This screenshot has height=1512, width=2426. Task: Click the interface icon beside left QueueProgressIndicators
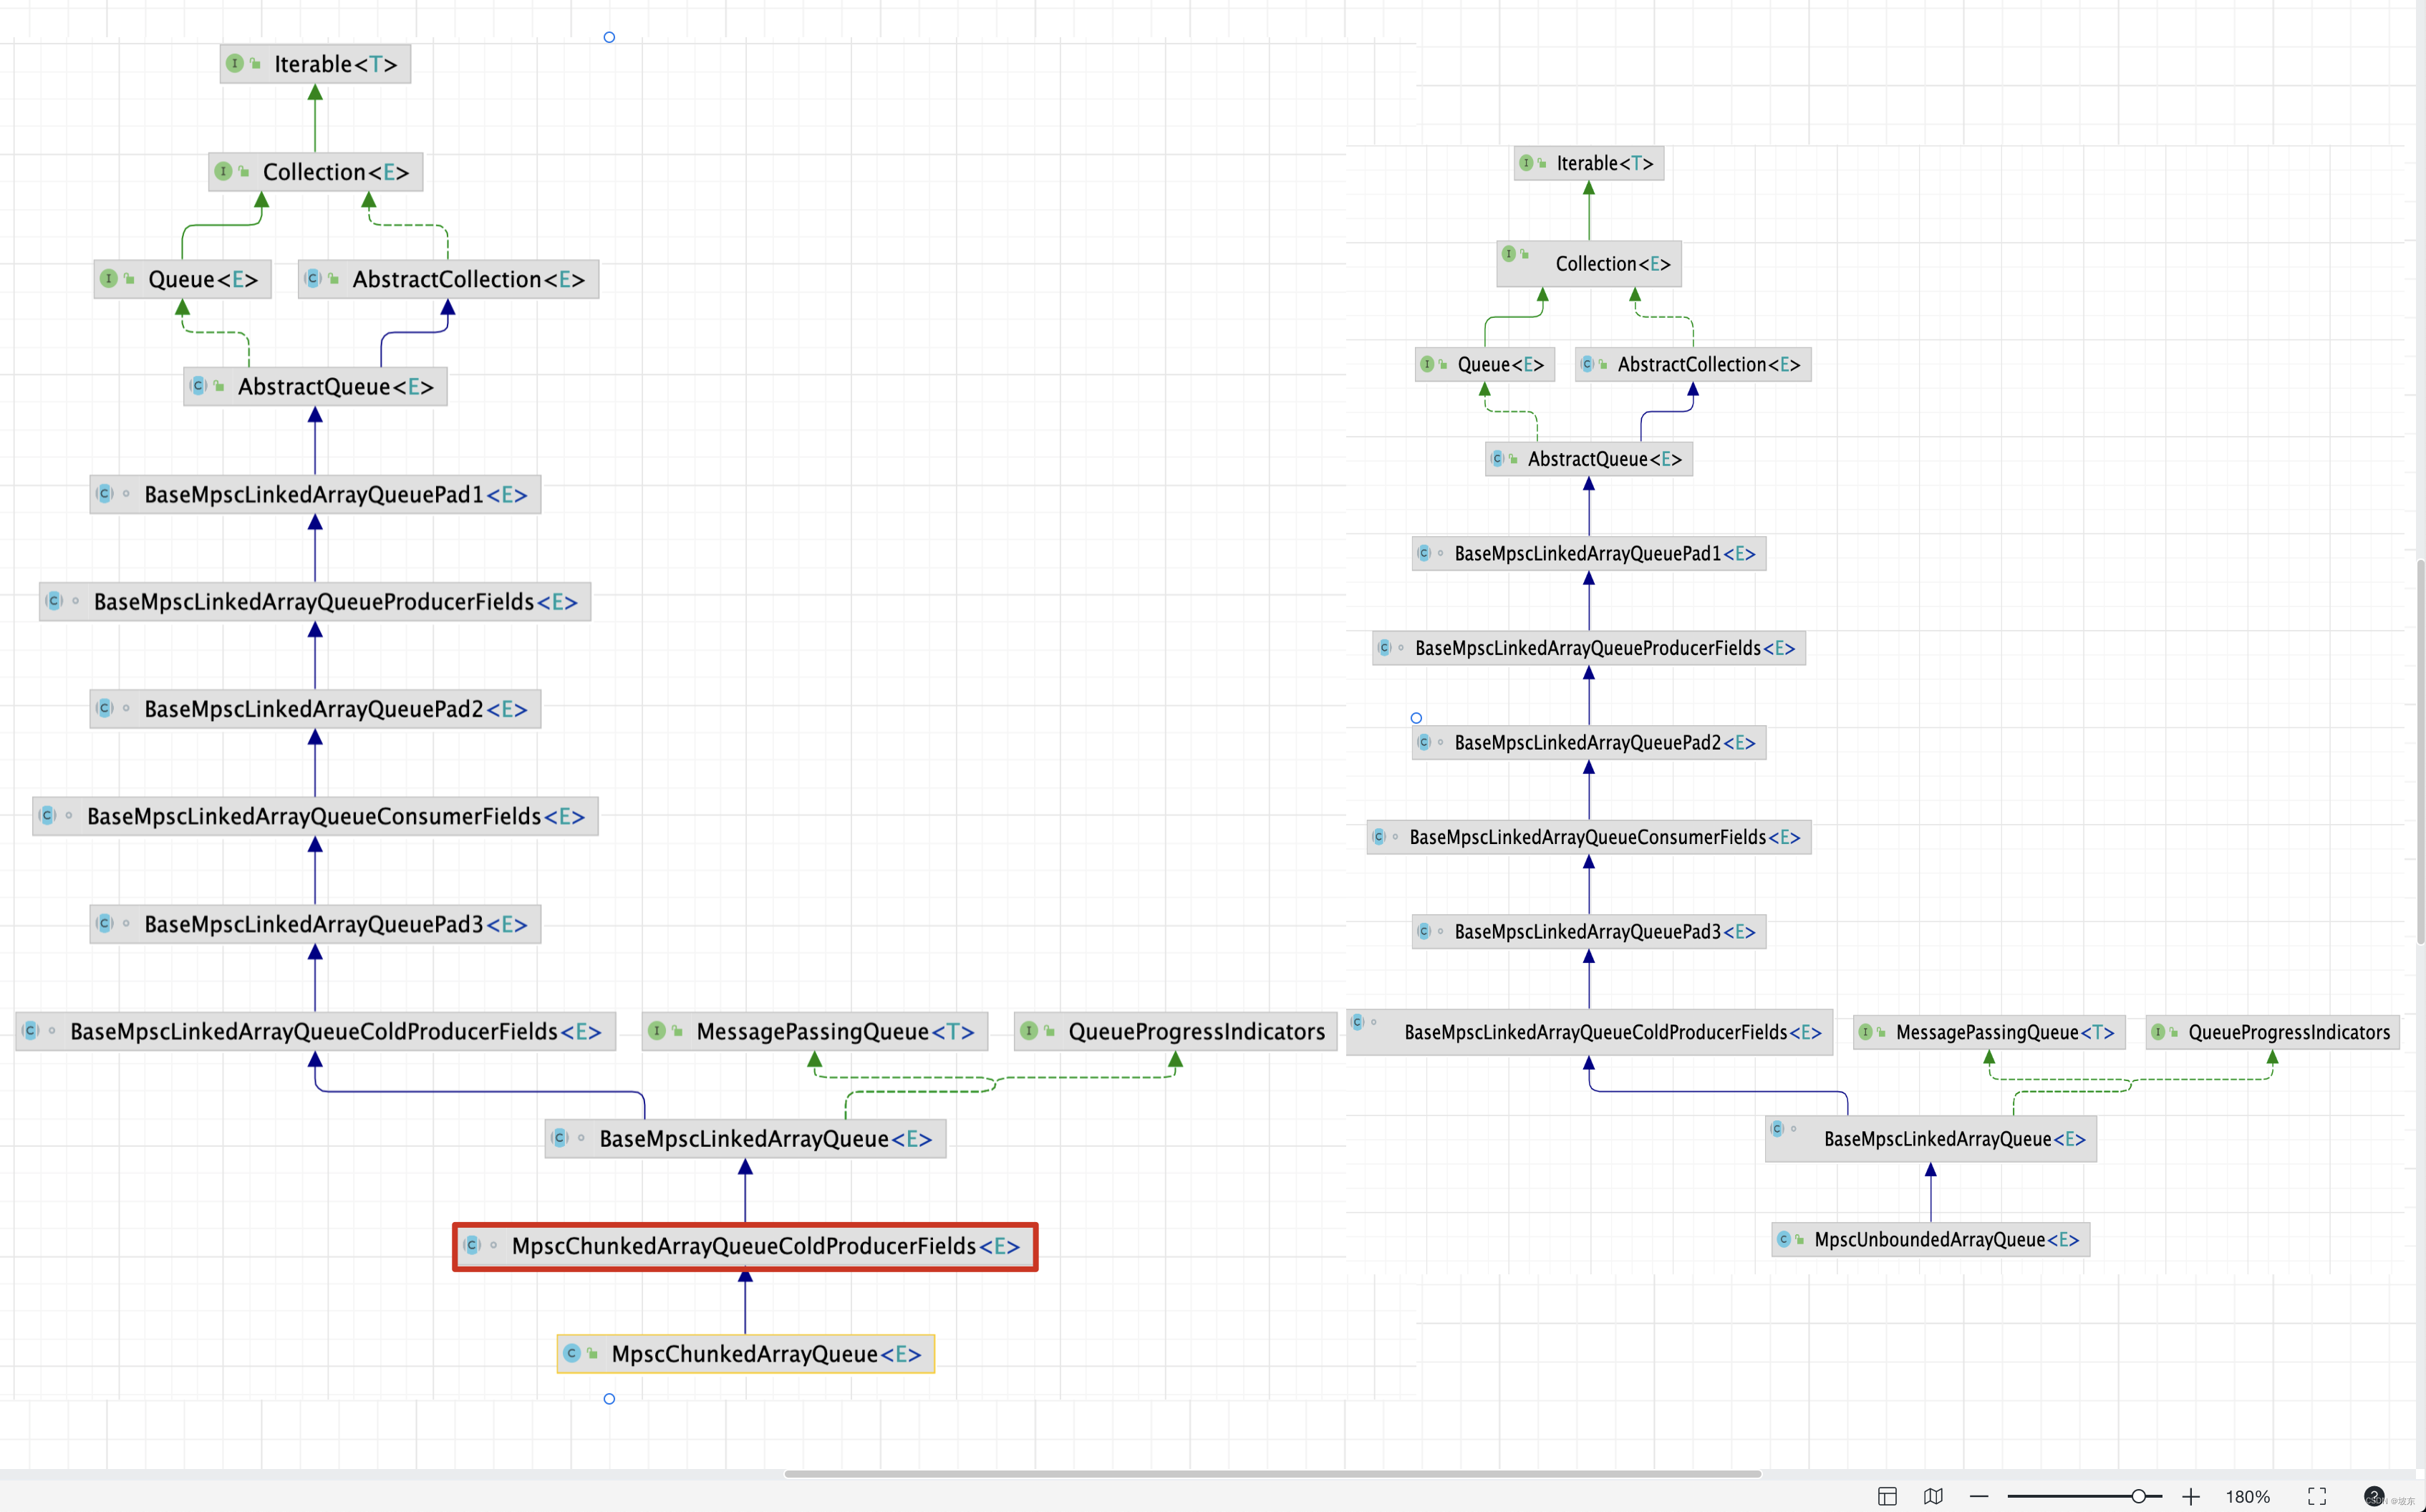point(1029,1030)
